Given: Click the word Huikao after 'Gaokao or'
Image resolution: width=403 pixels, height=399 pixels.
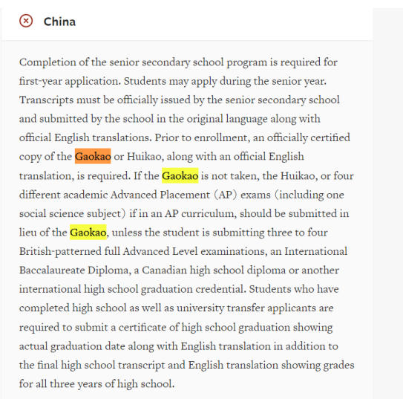Looking at the screenshot, I should (x=144, y=157).
